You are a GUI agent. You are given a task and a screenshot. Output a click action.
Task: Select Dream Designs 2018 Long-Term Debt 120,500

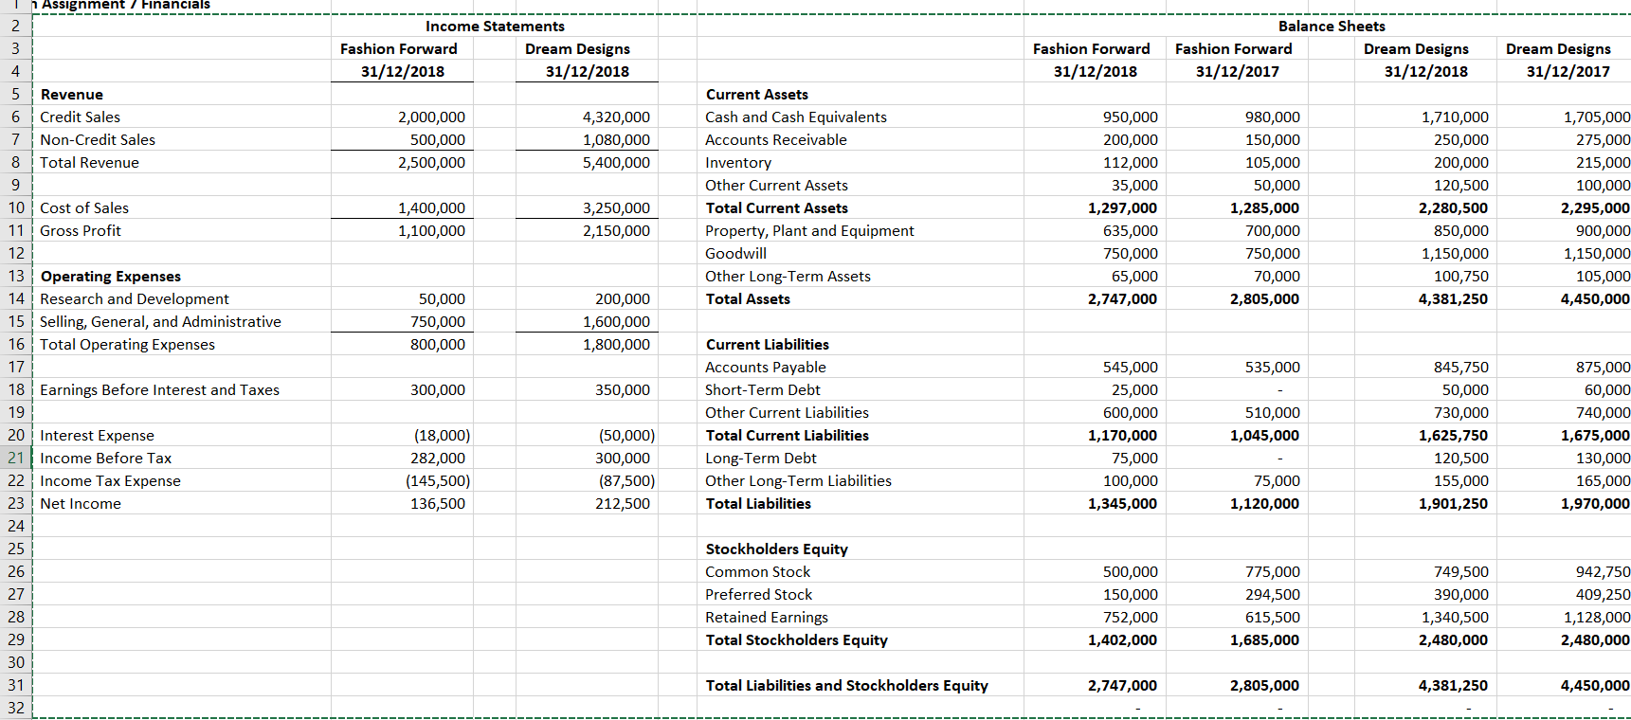click(1426, 458)
